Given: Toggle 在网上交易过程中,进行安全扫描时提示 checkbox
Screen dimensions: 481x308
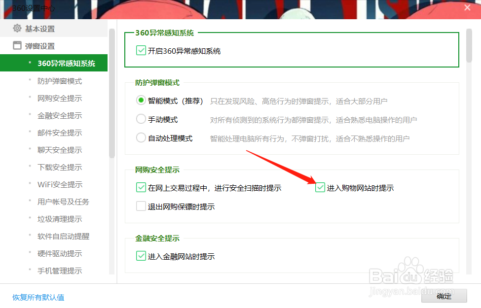Looking at the screenshot, I should tap(141, 187).
